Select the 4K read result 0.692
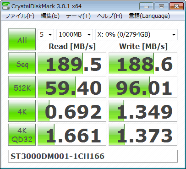 click(x=72, y=111)
